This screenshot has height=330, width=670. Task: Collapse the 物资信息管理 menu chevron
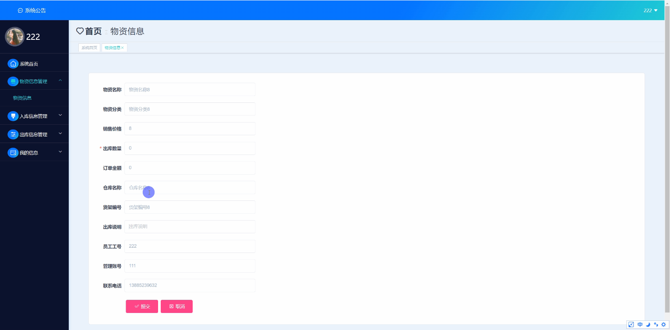point(60,81)
